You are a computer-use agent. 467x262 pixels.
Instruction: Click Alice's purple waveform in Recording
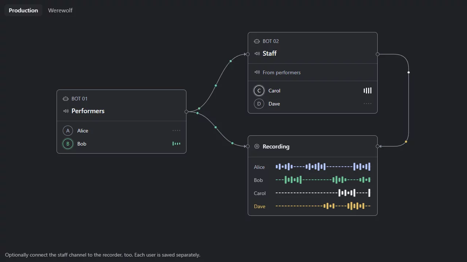(x=323, y=167)
